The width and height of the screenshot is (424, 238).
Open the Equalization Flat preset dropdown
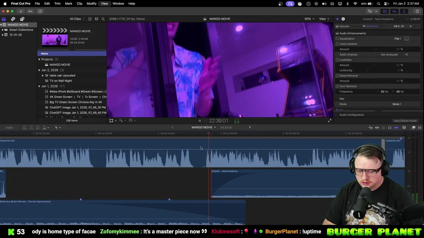[398, 39]
